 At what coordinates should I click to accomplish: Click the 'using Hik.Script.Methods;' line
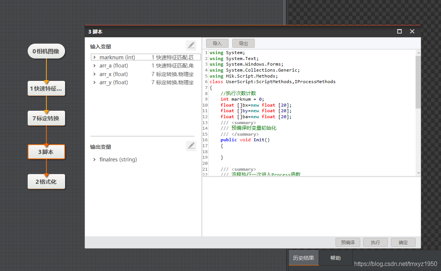point(244,76)
